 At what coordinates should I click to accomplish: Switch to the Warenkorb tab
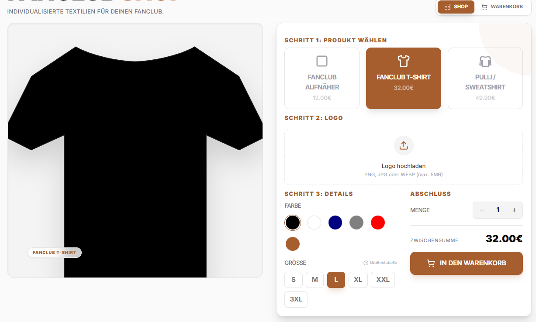click(501, 7)
